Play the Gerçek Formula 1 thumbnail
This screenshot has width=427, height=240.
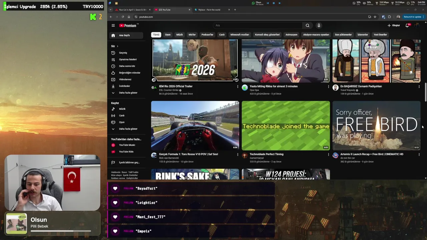coord(195,126)
